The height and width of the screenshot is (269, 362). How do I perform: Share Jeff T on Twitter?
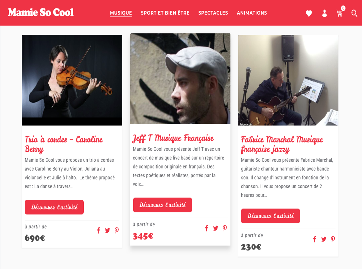click(x=216, y=228)
